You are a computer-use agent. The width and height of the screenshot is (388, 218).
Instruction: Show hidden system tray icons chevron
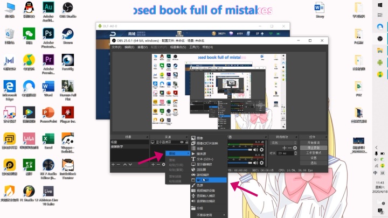(376, 147)
